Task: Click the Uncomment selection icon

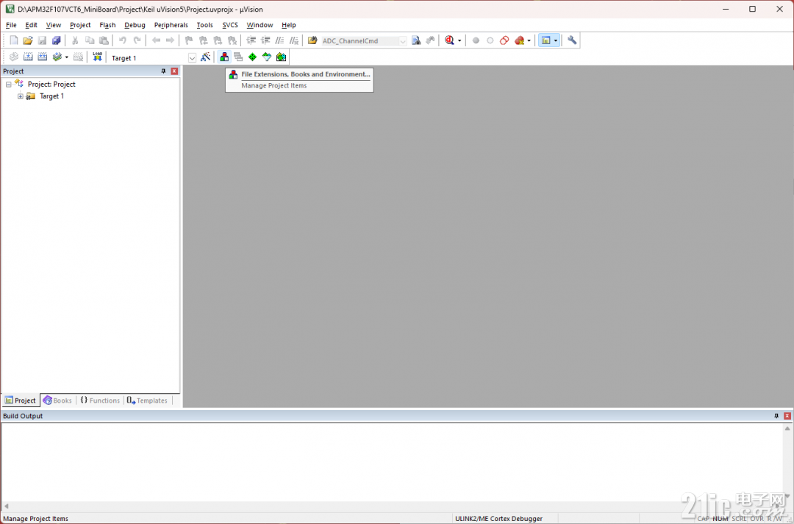Action: coord(293,40)
